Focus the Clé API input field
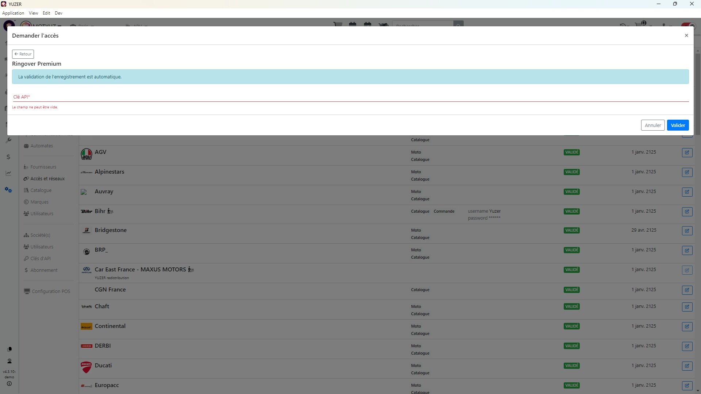Screen dimensions: 701x394 pyautogui.click(x=350, y=97)
